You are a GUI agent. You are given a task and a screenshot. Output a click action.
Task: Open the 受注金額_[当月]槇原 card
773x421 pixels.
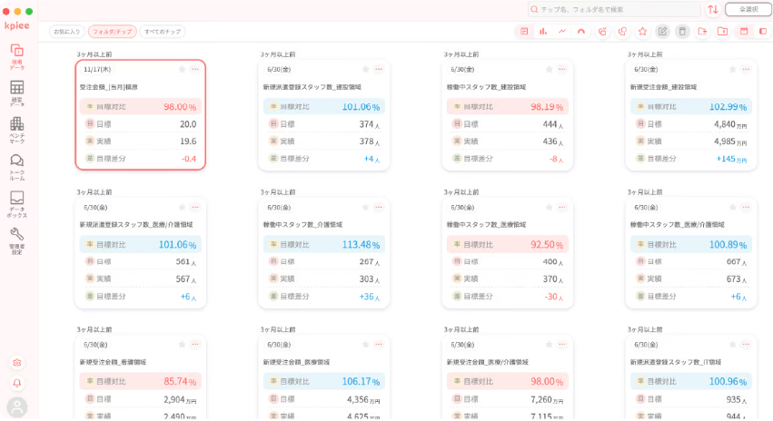pos(141,115)
